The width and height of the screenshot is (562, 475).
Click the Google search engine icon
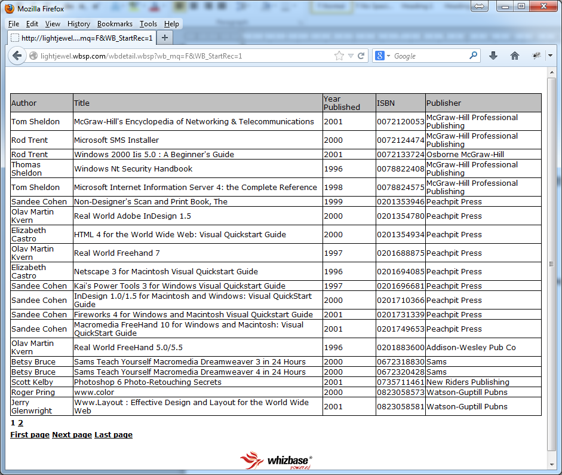380,56
